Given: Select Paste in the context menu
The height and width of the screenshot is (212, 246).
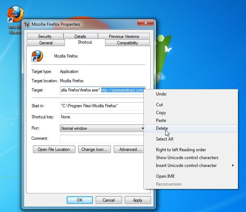Looking at the screenshot, I should pos(191,120).
